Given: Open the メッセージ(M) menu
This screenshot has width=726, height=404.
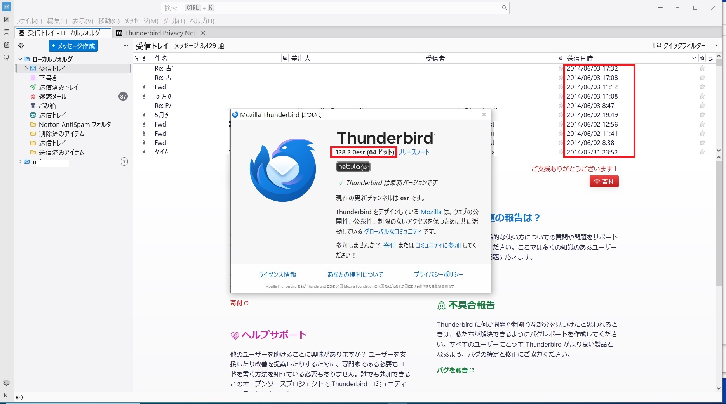Looking at the screenshot, I should tap(141, 21).
